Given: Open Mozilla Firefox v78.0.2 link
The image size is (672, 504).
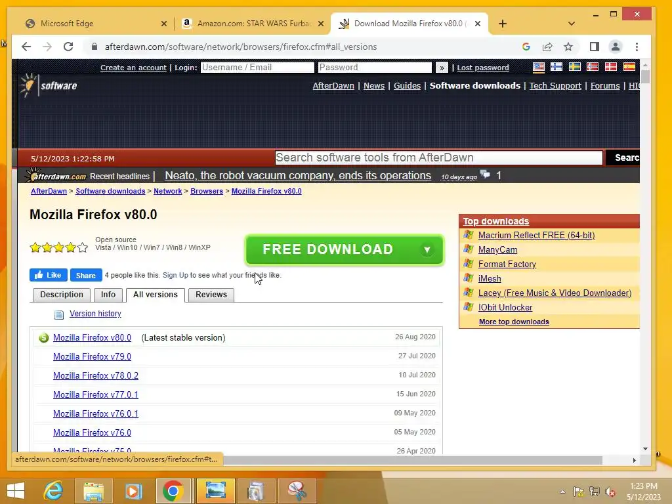Looking at the screenshot, I should pyautogui.click(x=96, y=376).
